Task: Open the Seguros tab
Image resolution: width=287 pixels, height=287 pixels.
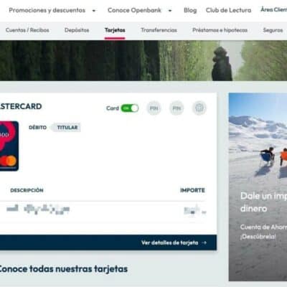Action: [x=273, y=30]
